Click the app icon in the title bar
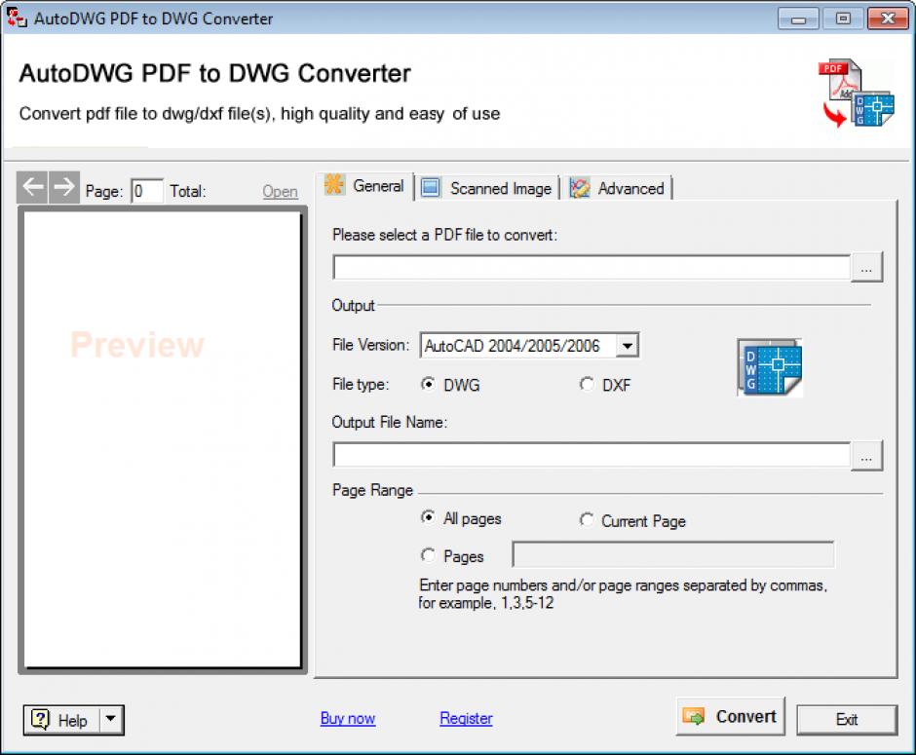 point(17,19)
